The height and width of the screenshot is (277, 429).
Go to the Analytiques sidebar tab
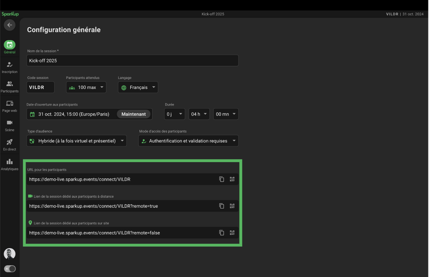10,165
